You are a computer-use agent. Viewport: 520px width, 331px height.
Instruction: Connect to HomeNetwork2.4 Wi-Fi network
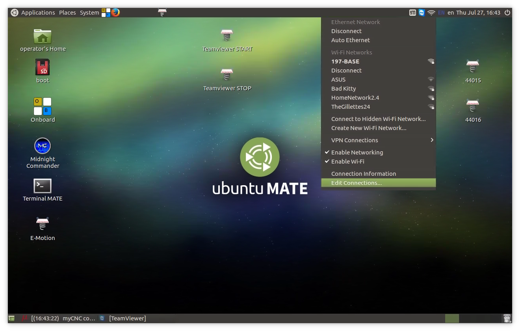(x=355, y=98)
